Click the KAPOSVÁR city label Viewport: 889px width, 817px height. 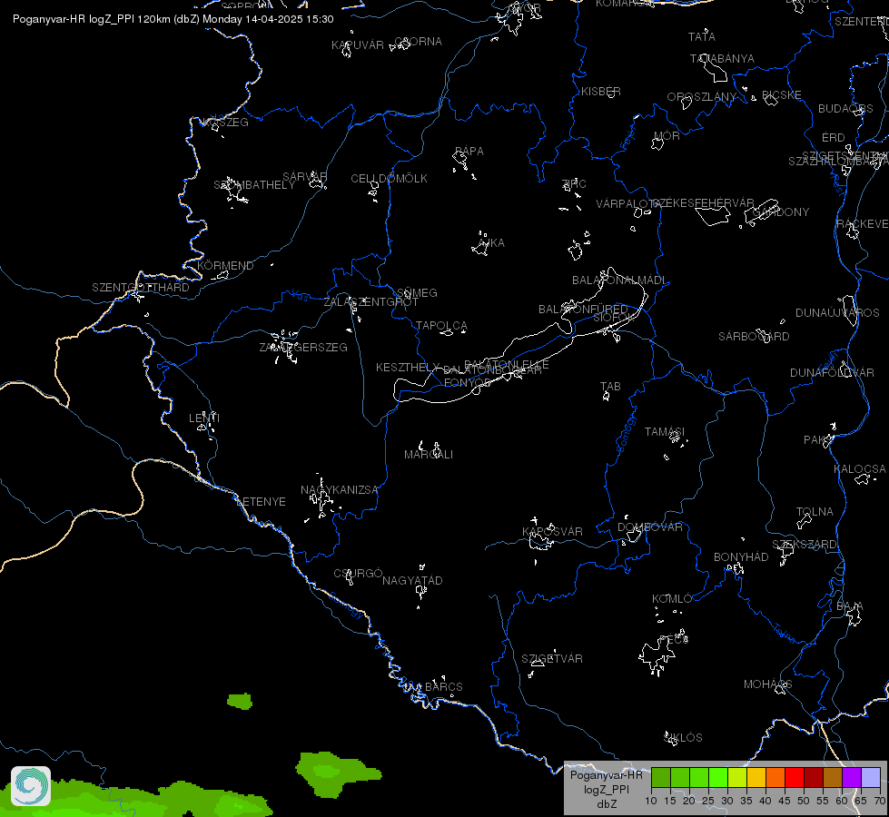tap(552, 531)
